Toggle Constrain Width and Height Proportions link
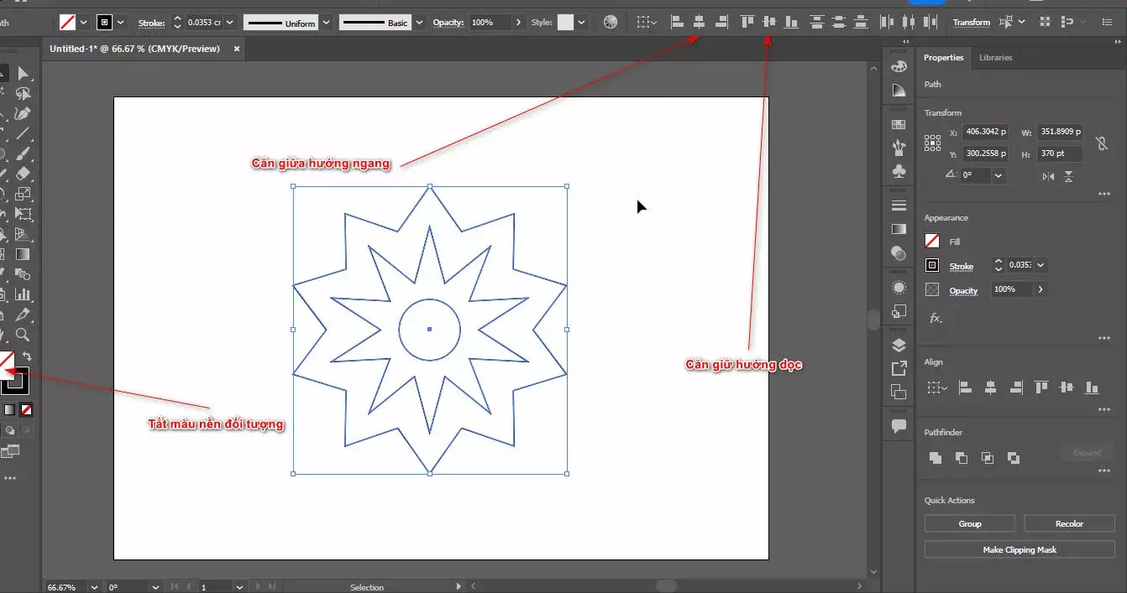This screenshot has width=1127, height=593. 1102,144
